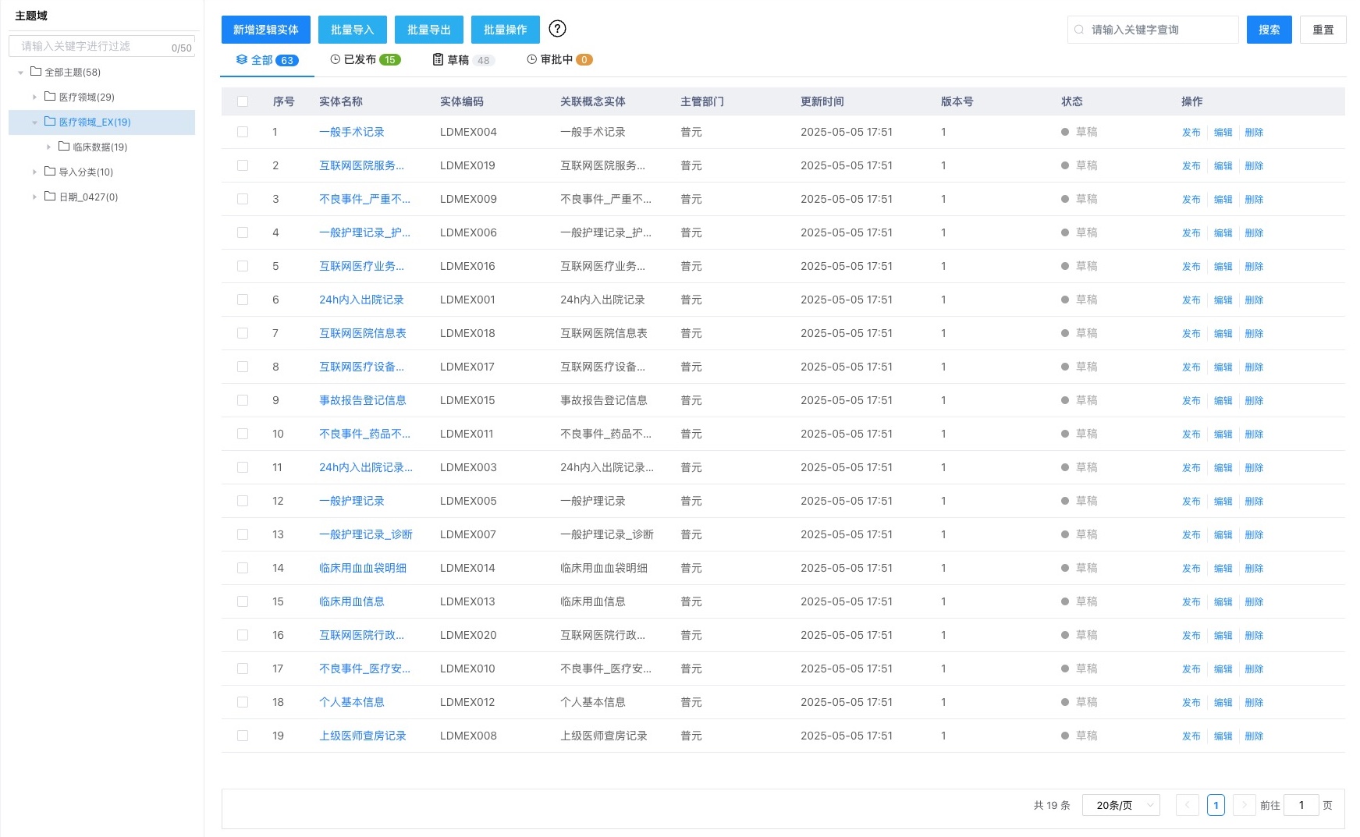
Task: Click the next page arrow in pagination
Action: click(x=1244, y=804)
